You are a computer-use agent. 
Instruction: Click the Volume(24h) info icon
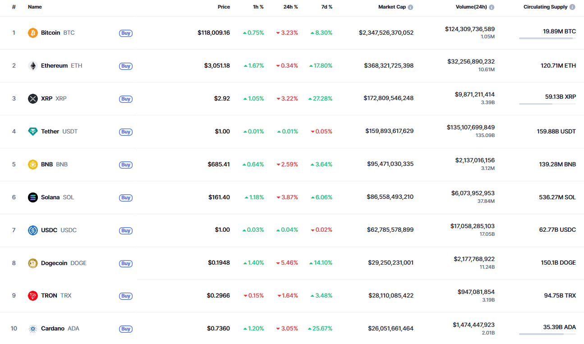pos(492,7)
